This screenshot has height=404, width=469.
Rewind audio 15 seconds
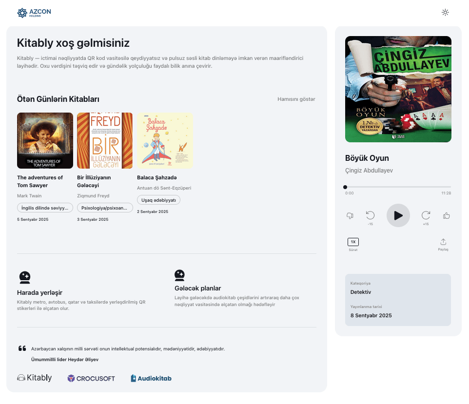click(370, 215)
